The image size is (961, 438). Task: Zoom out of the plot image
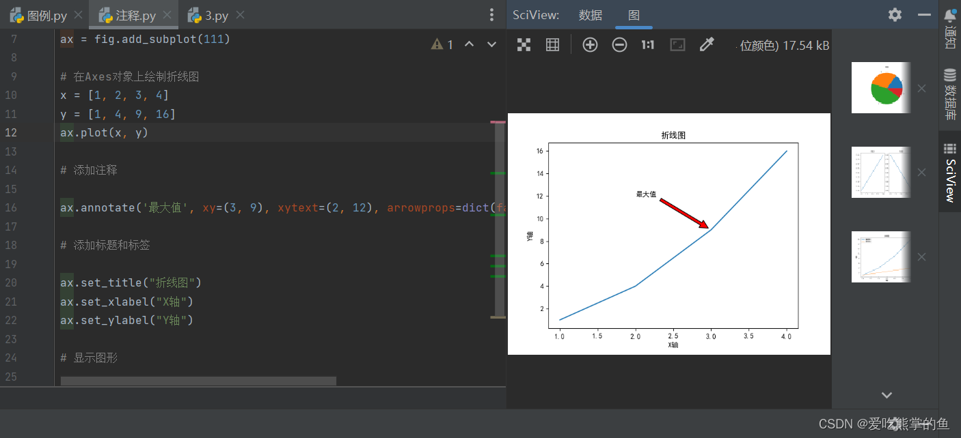coord(619,45)
